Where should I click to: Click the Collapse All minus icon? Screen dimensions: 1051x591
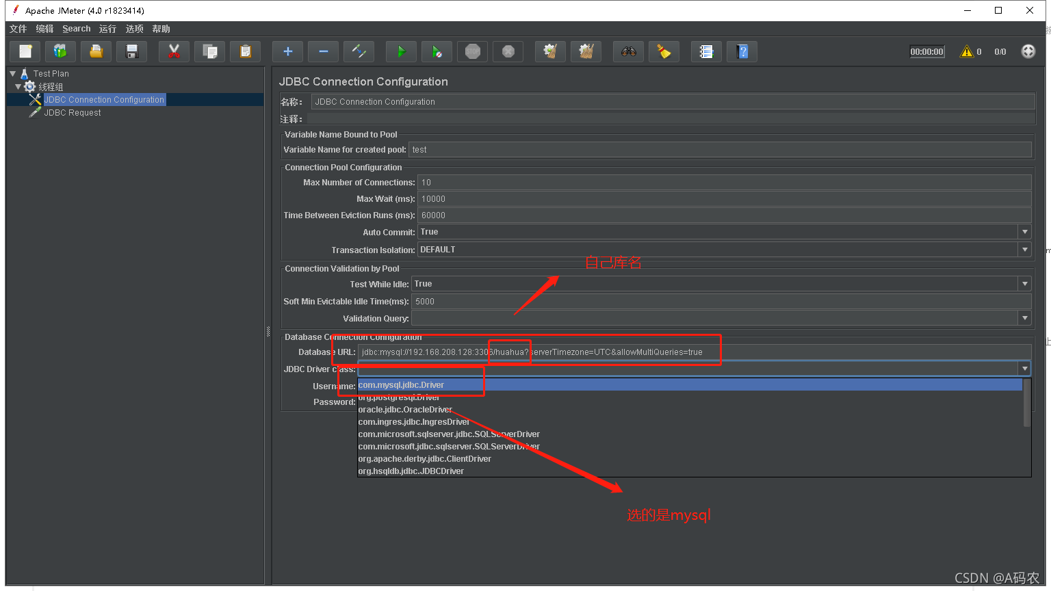point(324,51)
